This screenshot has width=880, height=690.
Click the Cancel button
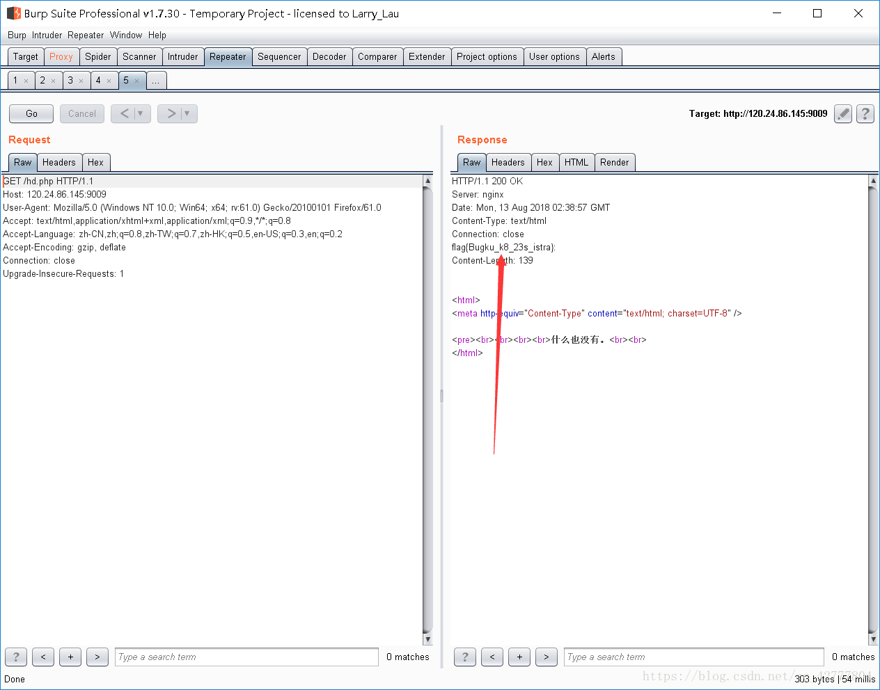[x=82, y=113]
